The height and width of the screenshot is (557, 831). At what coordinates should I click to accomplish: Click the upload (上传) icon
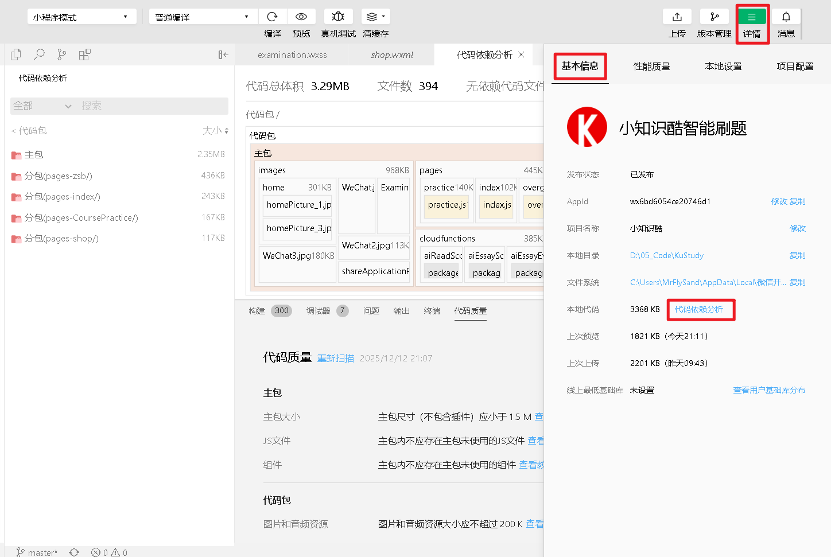tap(677, 17)
